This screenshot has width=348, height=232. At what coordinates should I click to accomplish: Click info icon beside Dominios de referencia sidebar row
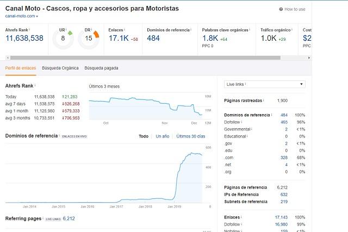271,115
